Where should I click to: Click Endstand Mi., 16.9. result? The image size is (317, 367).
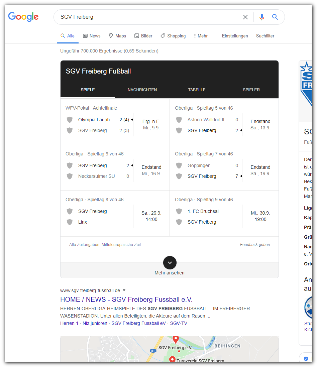point(151,170)
